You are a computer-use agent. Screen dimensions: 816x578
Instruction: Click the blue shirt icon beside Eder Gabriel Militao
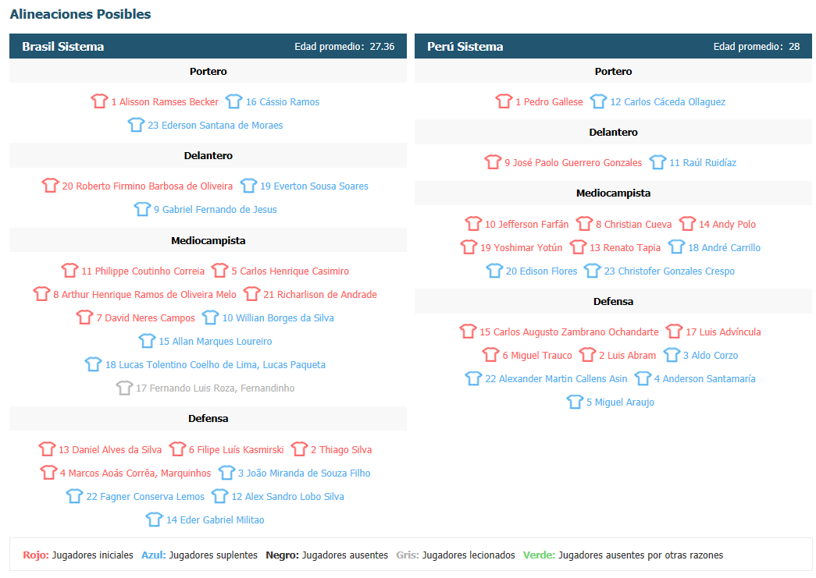click(x=154, y=519)
